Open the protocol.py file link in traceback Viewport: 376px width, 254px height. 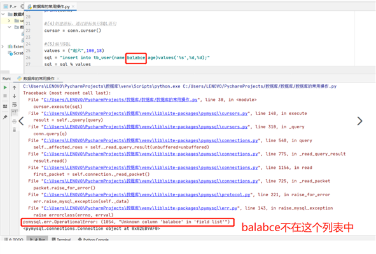[x=147, y=195]
